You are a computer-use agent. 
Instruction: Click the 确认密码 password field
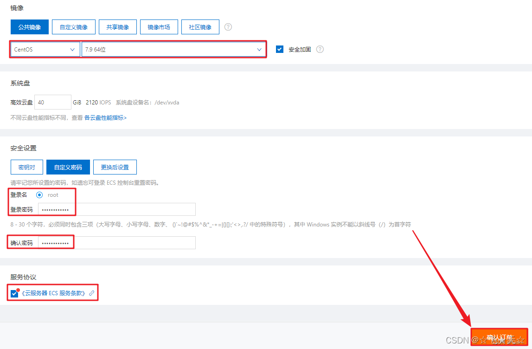point(117,243)
